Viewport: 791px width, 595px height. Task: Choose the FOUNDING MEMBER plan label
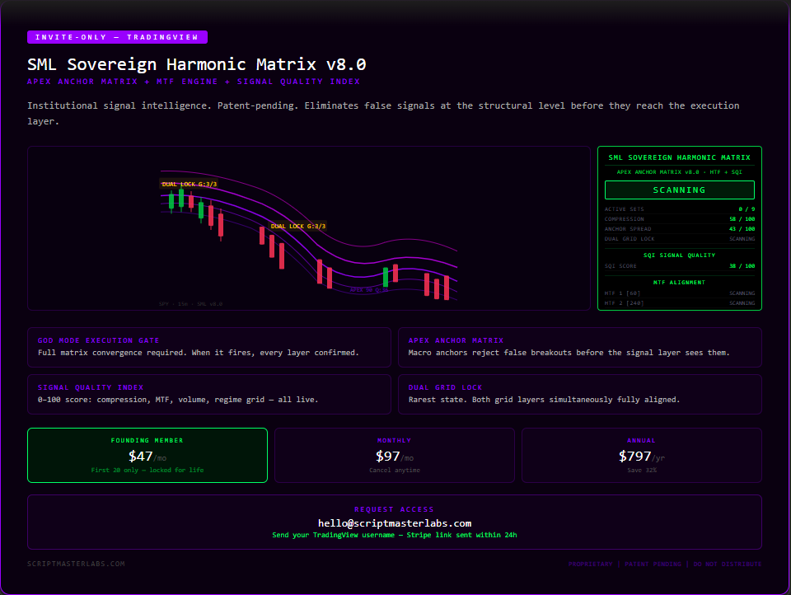pos(147,441)
